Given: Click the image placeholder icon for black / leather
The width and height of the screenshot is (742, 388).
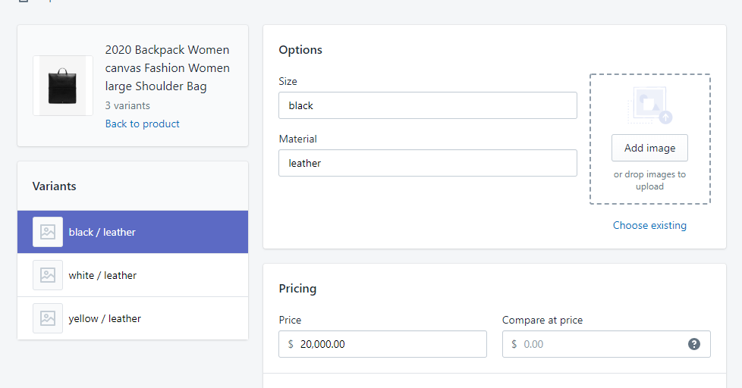Looking at the screenshot, I should pos(48,232).
